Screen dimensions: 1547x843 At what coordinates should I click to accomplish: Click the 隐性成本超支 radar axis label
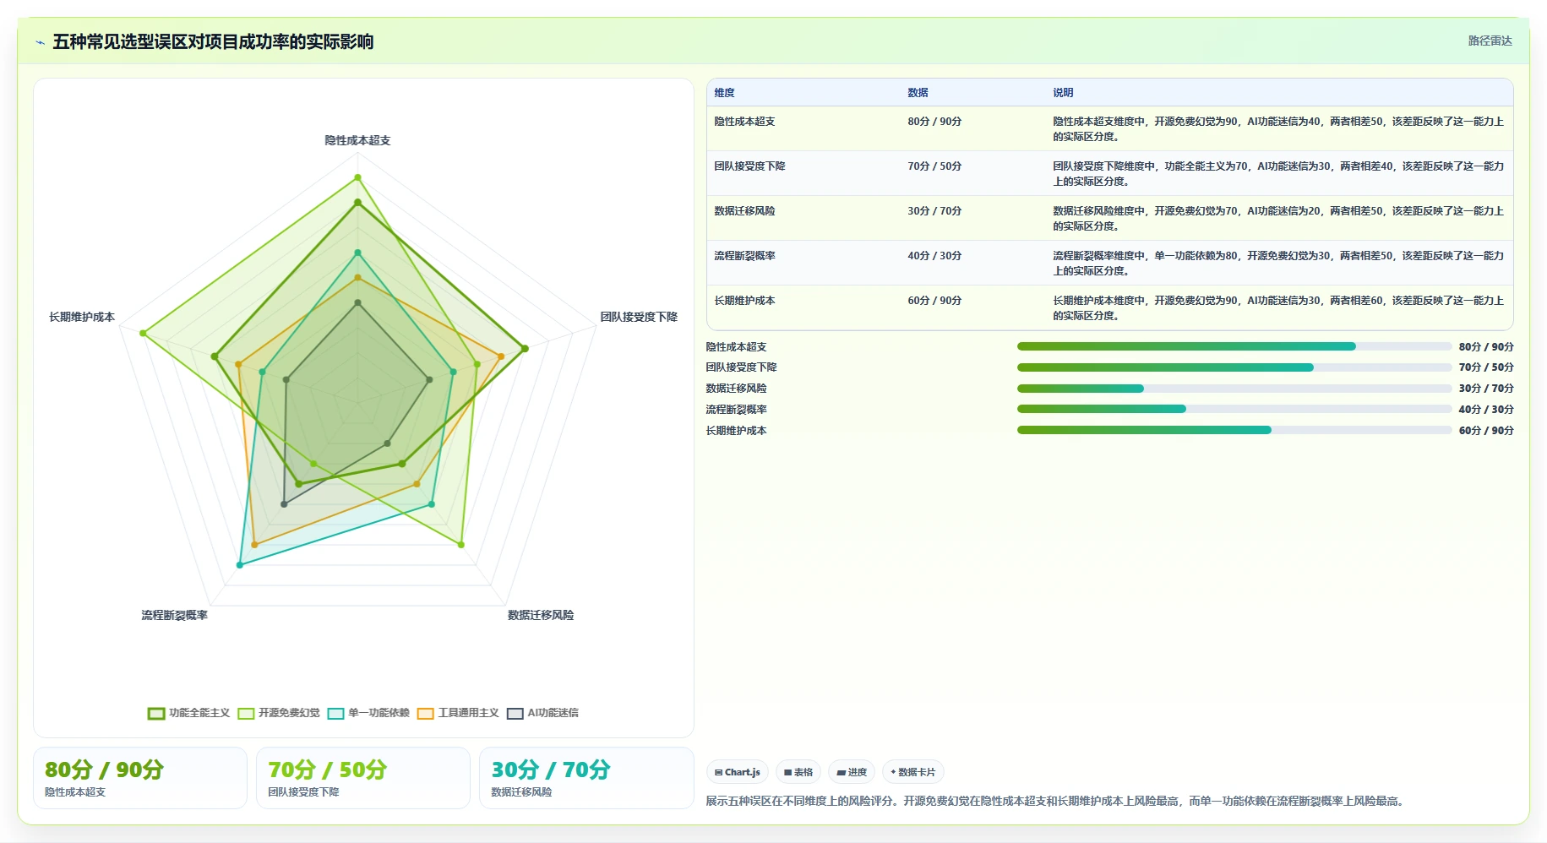tap(357, 140)
